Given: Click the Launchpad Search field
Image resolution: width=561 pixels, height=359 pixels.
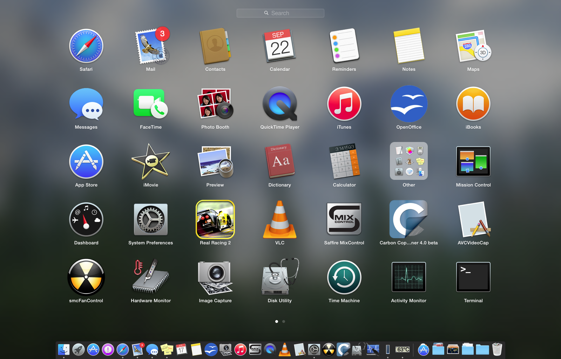Looking at the screenshot, I should tap(280, 13).
